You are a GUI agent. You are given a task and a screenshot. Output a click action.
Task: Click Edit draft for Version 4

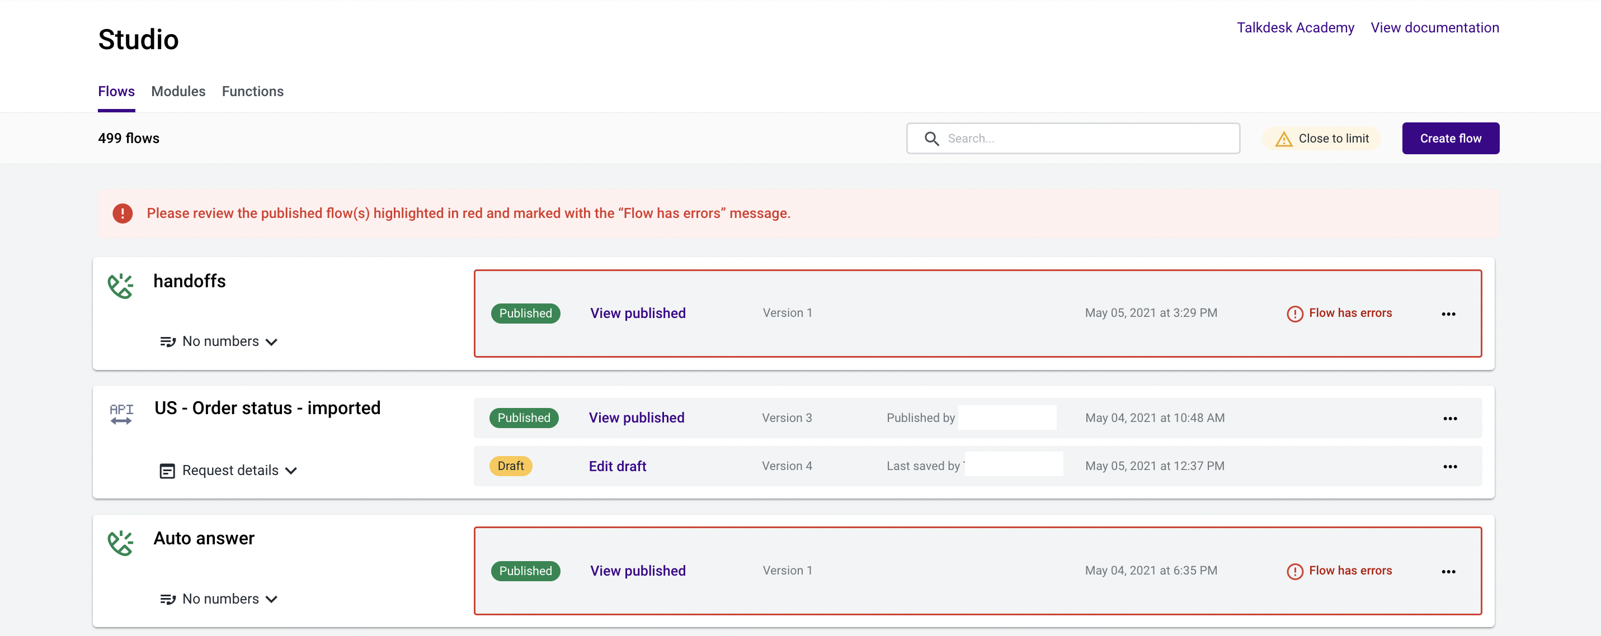[x=617, y=466]
